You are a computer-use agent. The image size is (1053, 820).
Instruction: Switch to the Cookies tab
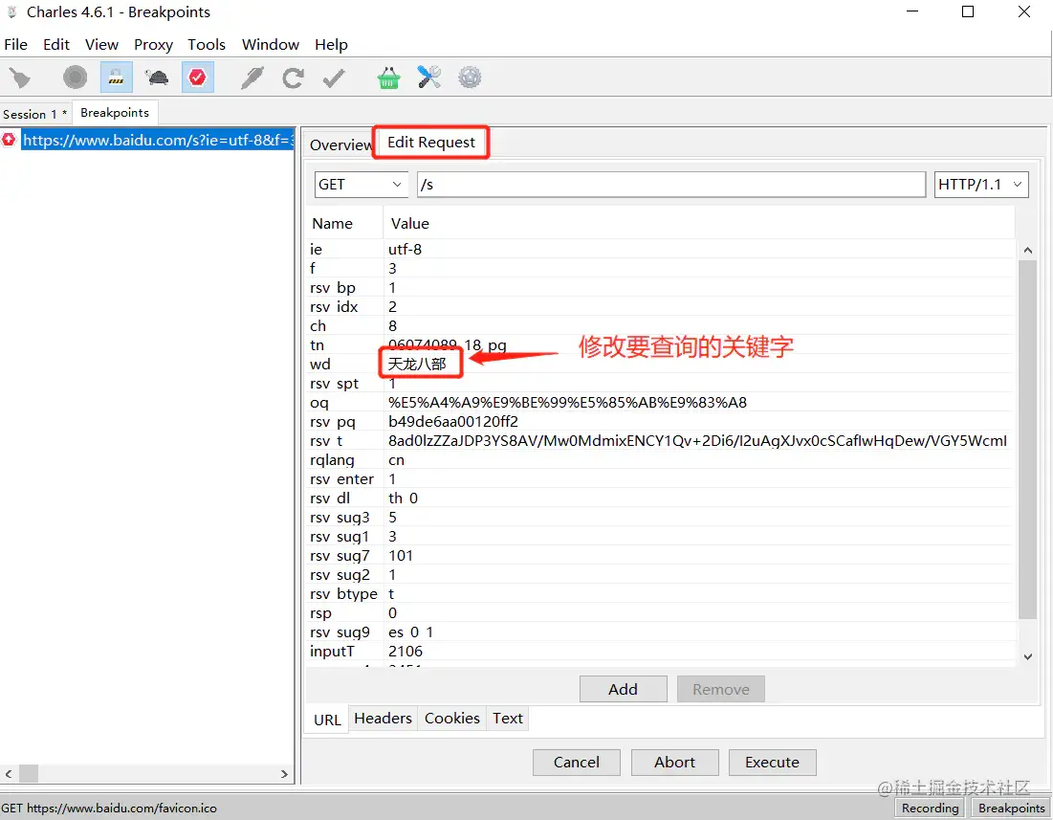tap(452, 718)
